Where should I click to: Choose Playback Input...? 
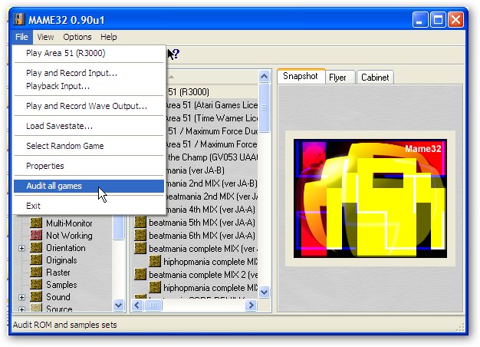[89, 86]
